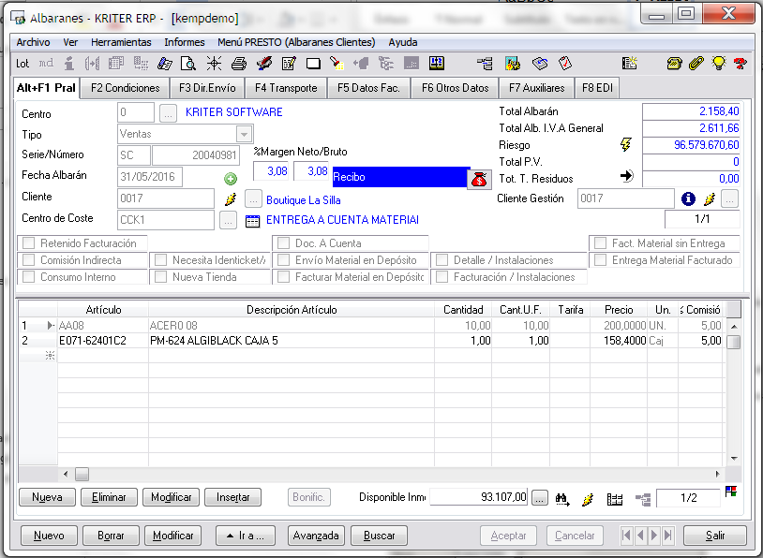Click the red question mark help icon
The height and width of the screenshot is (558, 763).
[x=741, y=63]
